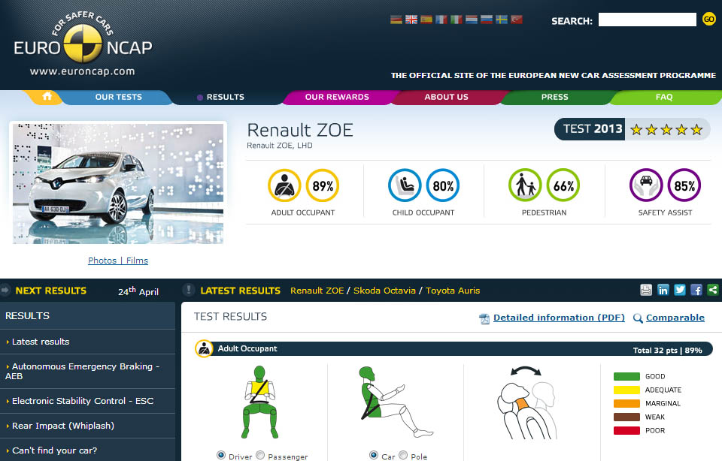722x461 pixels.
Task: Share on Facebook icon
Action: click(x=696, y=290)
